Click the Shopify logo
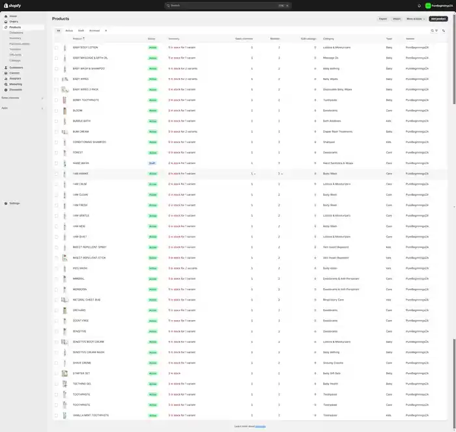 (x=12, y=5)
